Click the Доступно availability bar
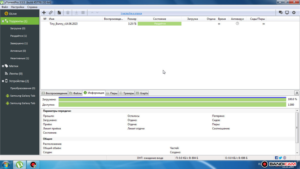The width and height of the screenshot is (300, 169). pyautogui.click(x=172, y=105)
